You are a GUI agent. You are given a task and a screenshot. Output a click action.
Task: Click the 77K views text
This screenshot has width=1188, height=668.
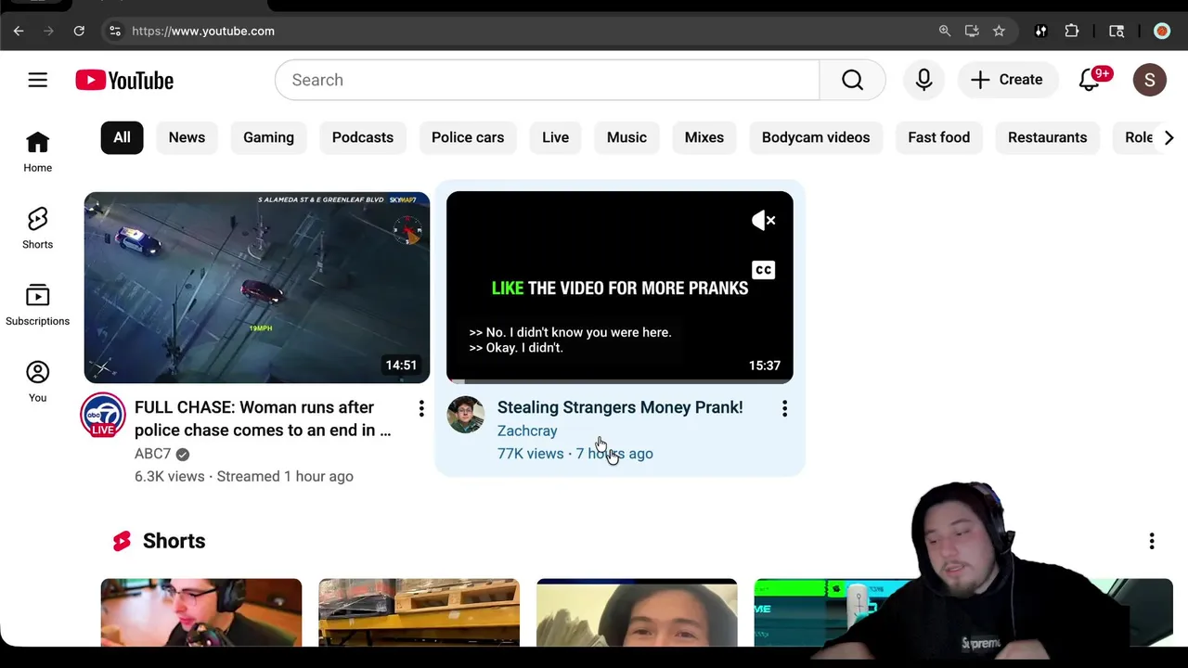(x=530, y=454)
